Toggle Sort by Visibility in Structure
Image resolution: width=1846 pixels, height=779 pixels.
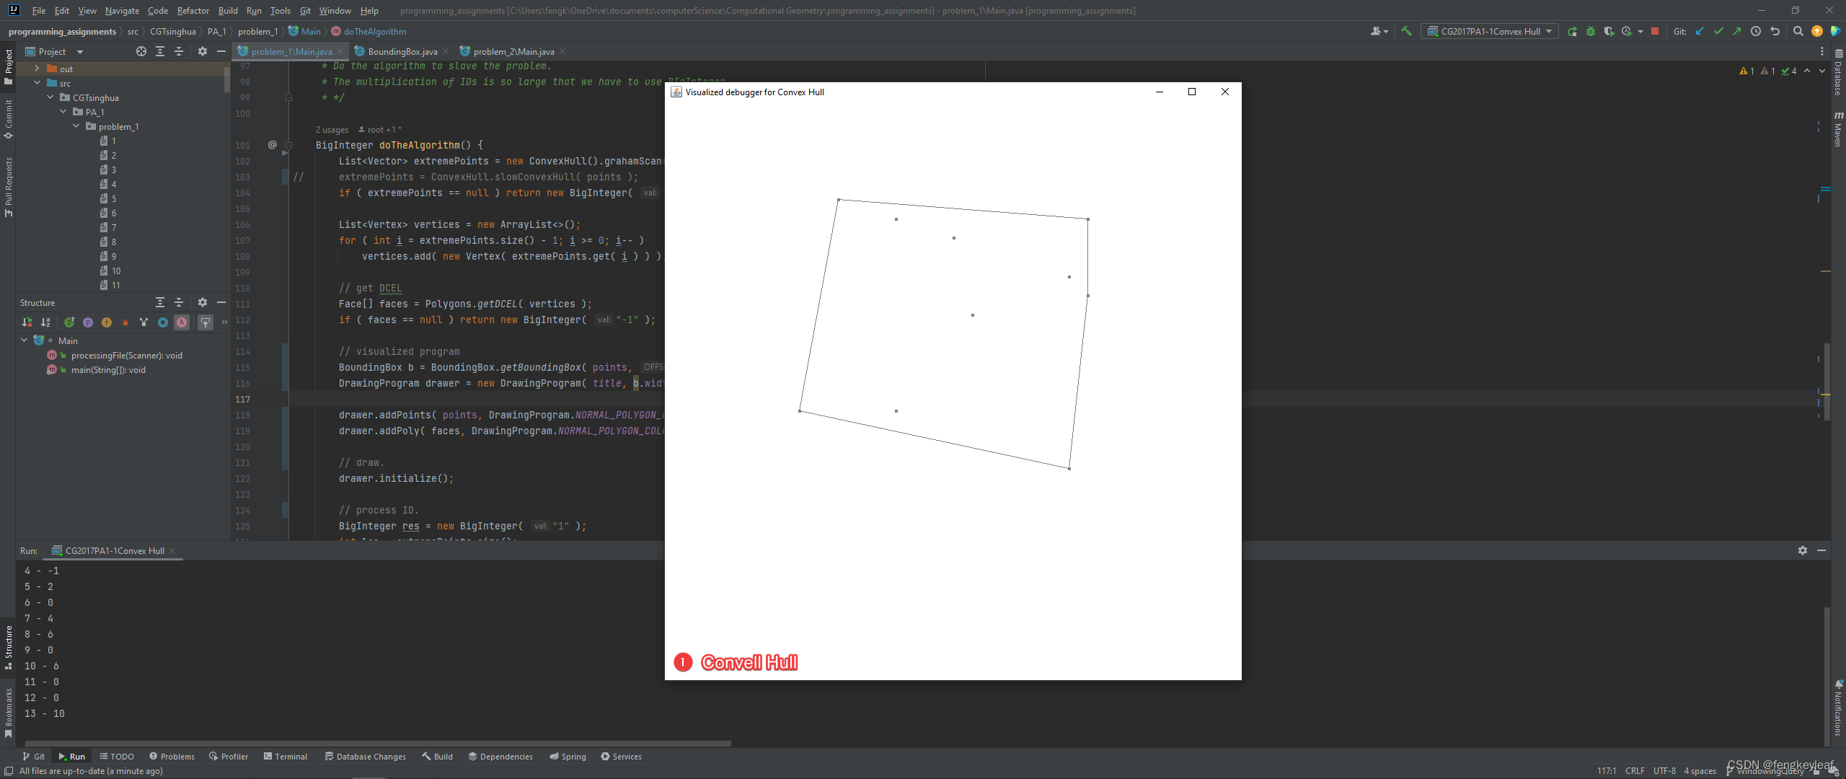tap(27, 322)
